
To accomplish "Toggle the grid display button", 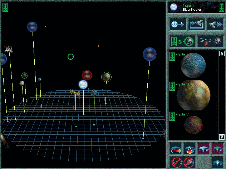I will click(203, 149).
